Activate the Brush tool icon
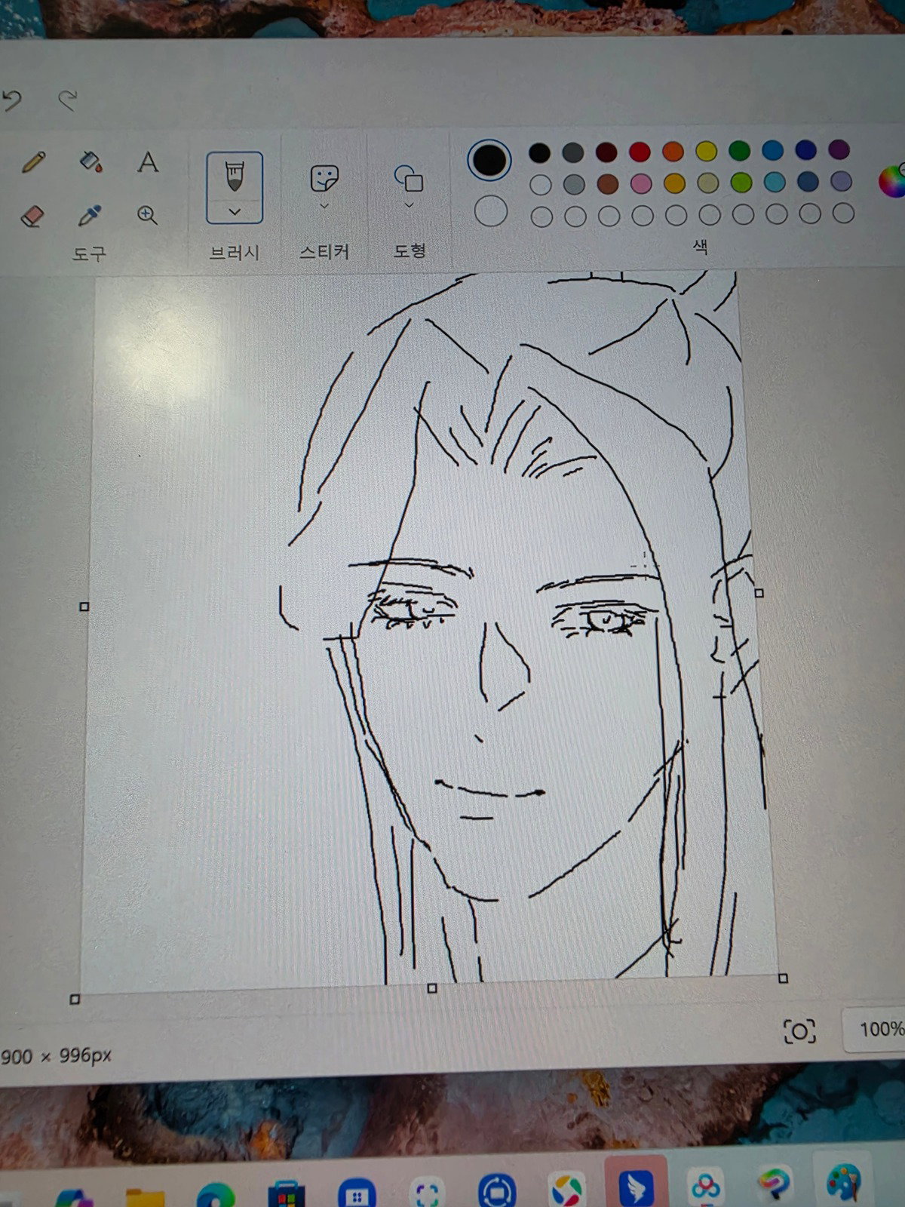Viewport: 905px width, 1207px height. point(235,176)
